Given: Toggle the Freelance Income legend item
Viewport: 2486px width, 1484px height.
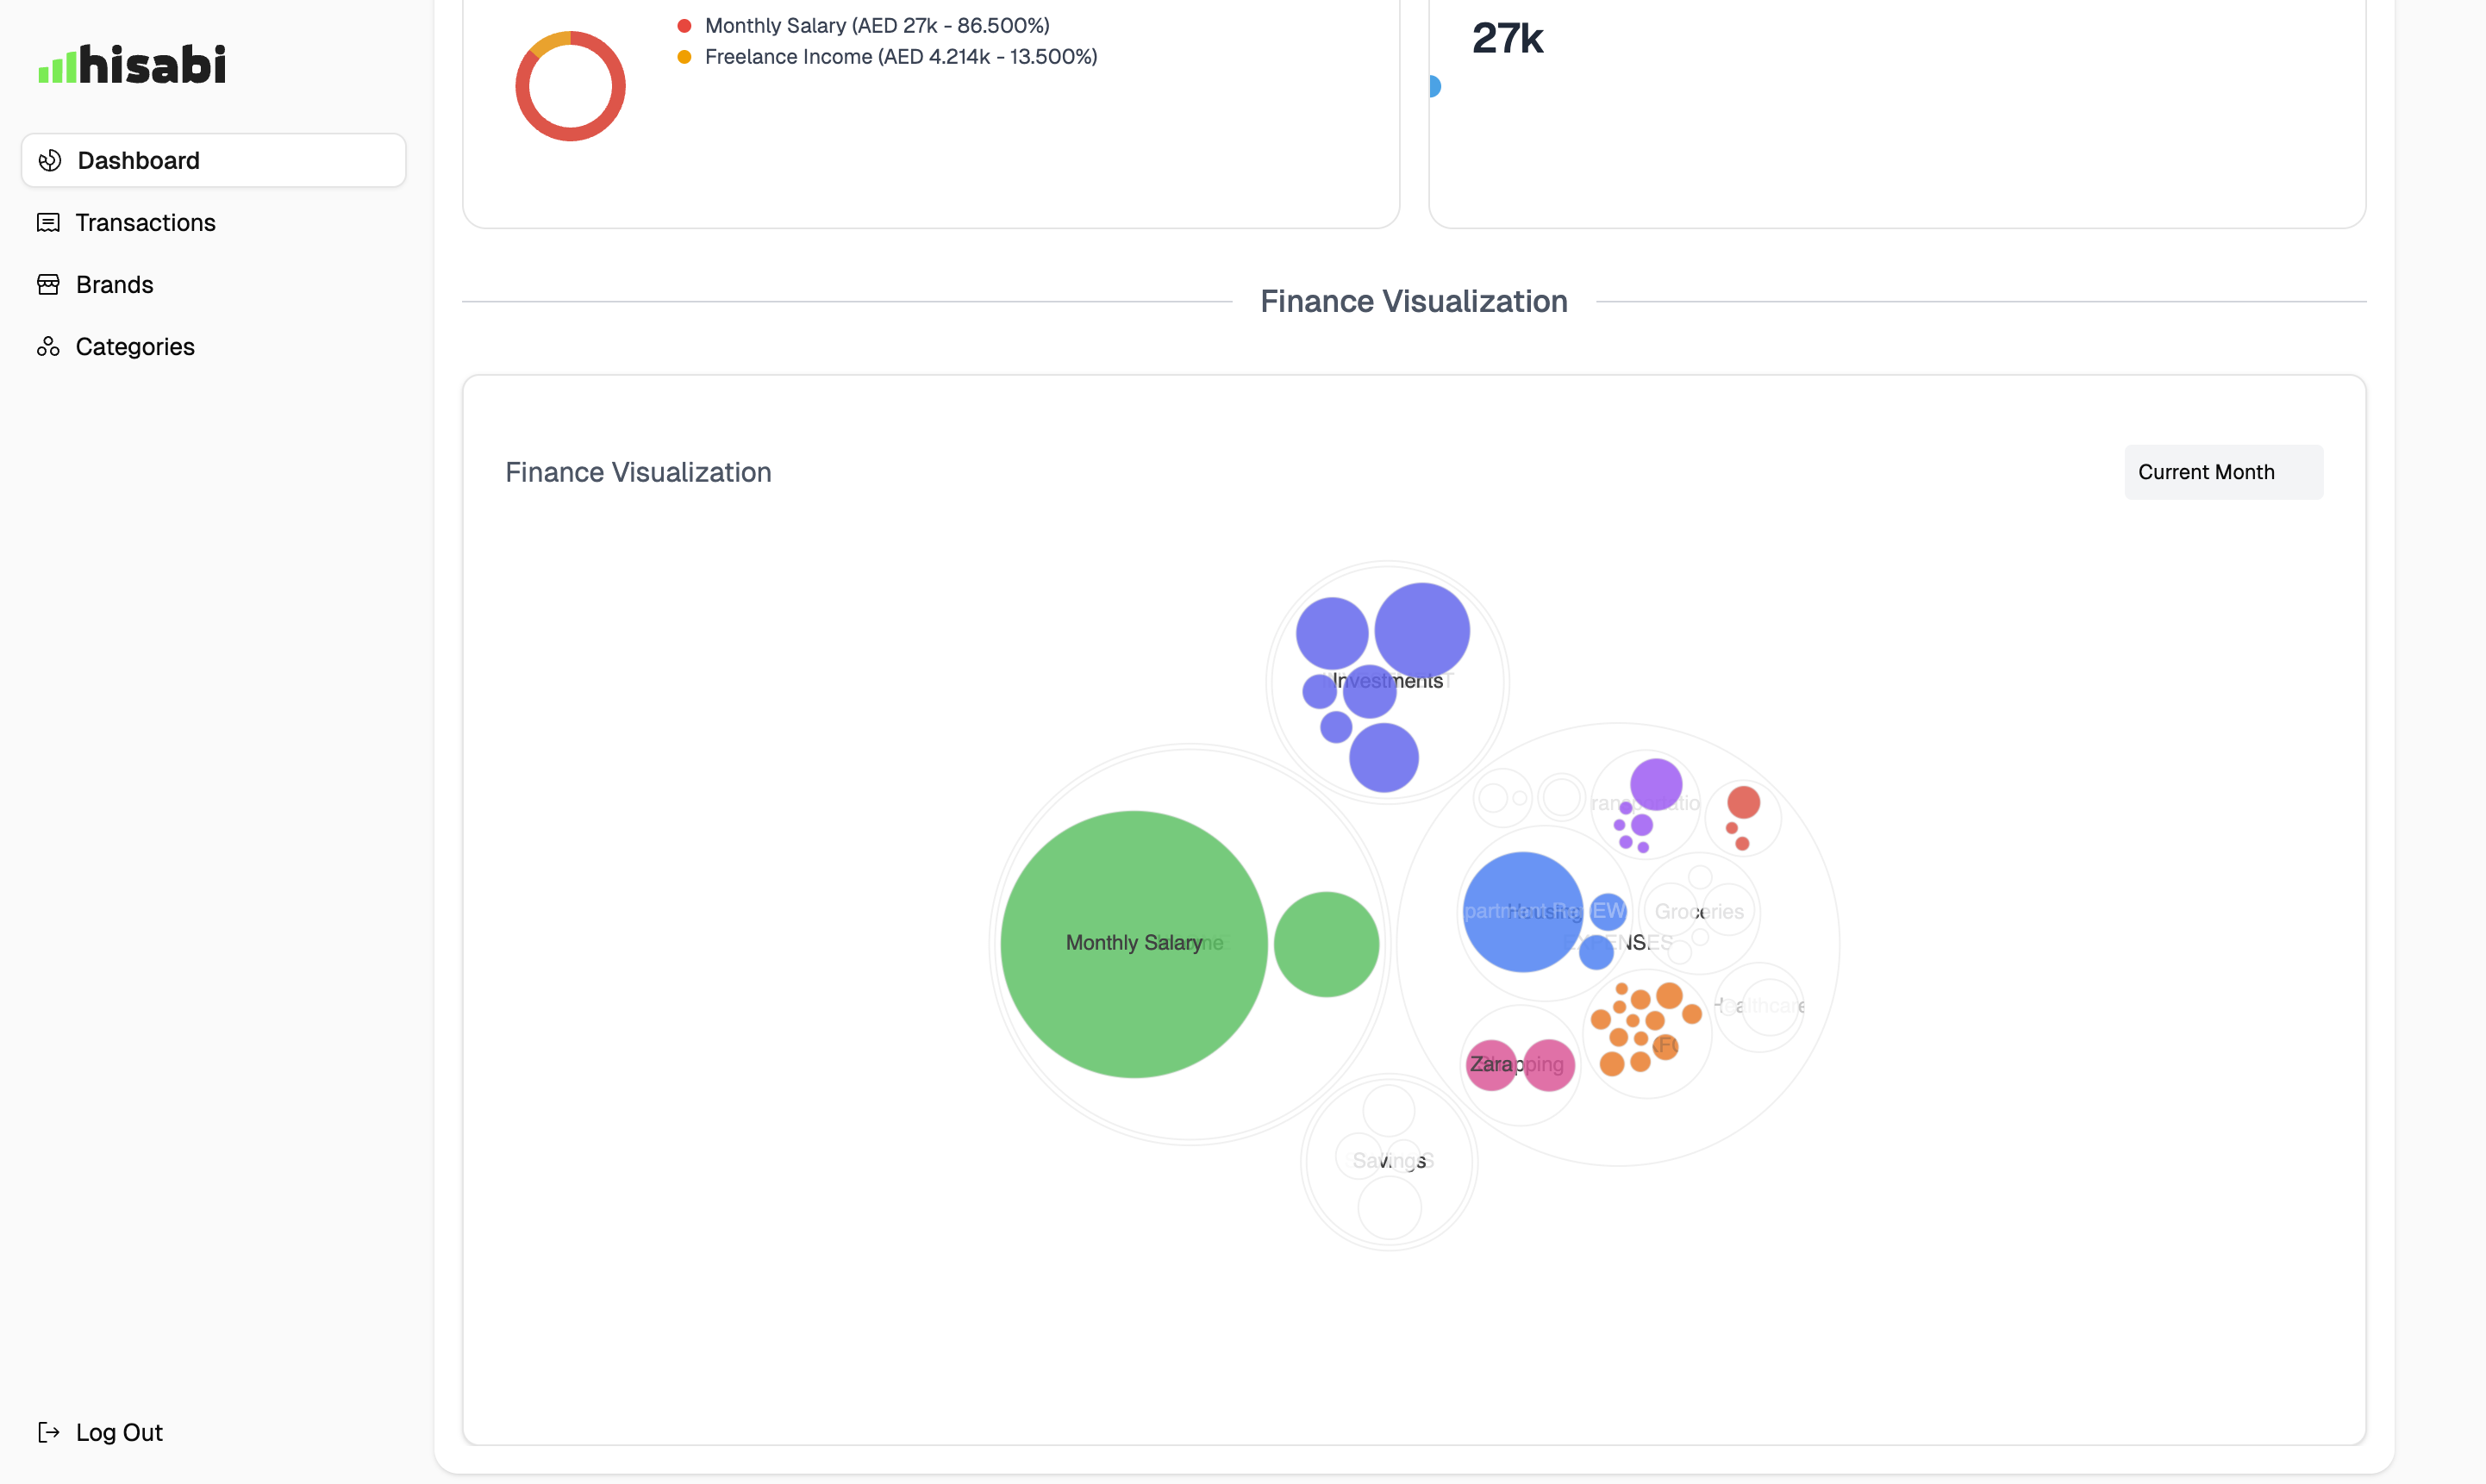Looking at the screenshot, I should [x=900, y=57].
